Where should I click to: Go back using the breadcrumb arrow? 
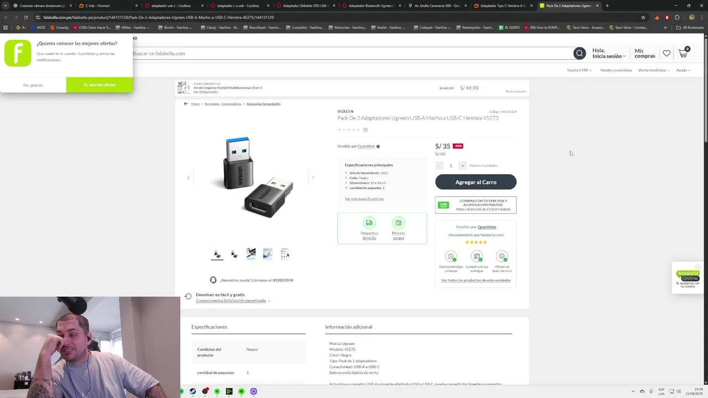pyautogui.click(x=186, y=104)
